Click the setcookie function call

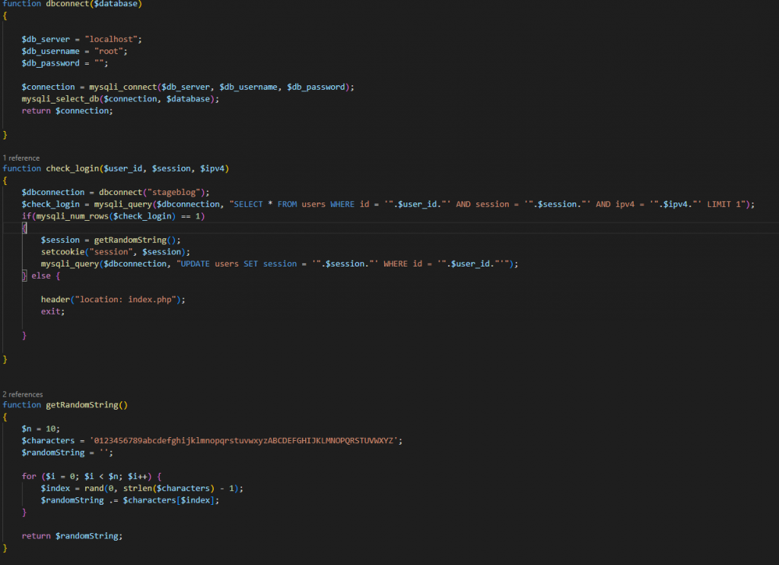(x=62, y=252)
